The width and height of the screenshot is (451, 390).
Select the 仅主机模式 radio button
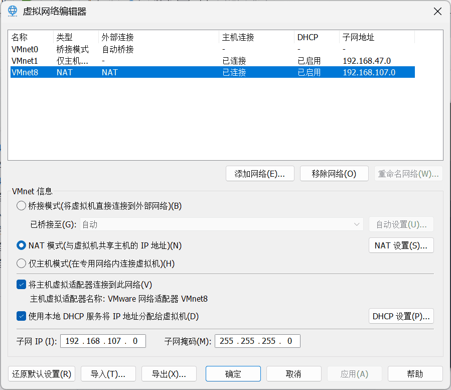click(x=21, y=264)
